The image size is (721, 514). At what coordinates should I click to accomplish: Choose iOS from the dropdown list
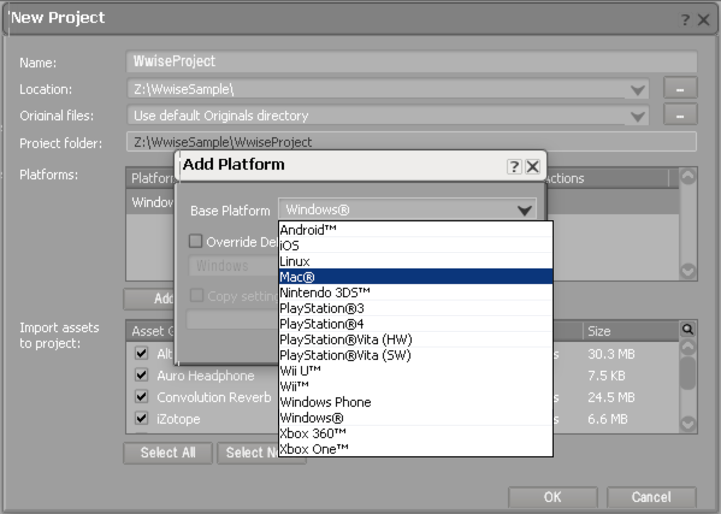pyautogui.click(x=416, y=245)
